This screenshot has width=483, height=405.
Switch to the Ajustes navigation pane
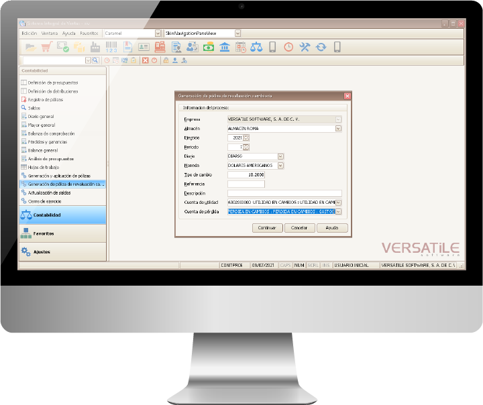pyautogui.click(x=62, y=252)
